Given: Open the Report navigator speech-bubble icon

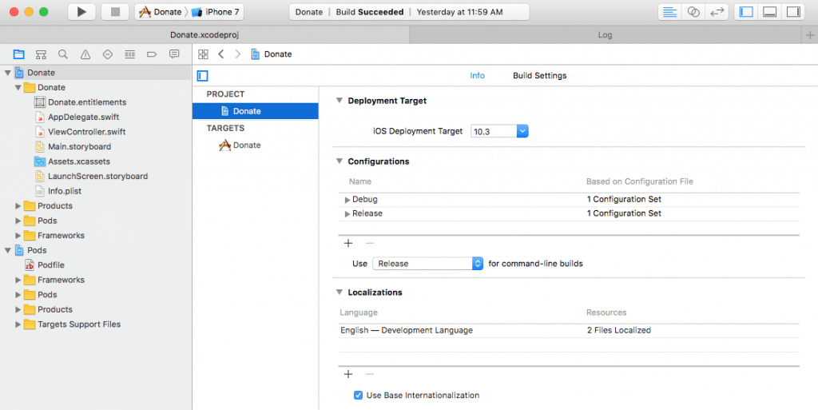Looking at the screenshot, I should [174, 54].
